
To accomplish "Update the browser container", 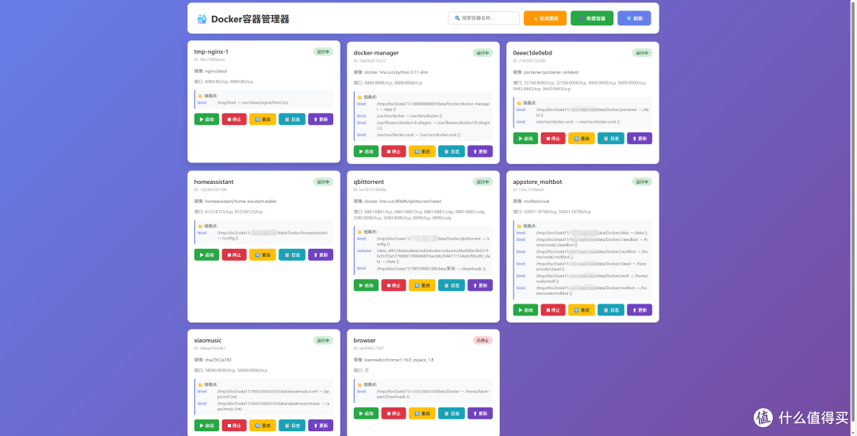I will tap(480, 413).
